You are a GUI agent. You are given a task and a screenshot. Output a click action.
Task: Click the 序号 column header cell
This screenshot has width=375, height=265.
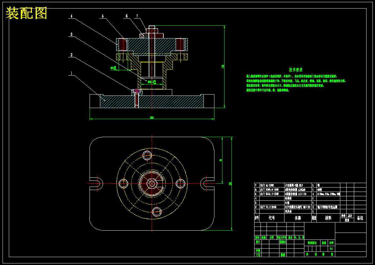coord(257,218)
